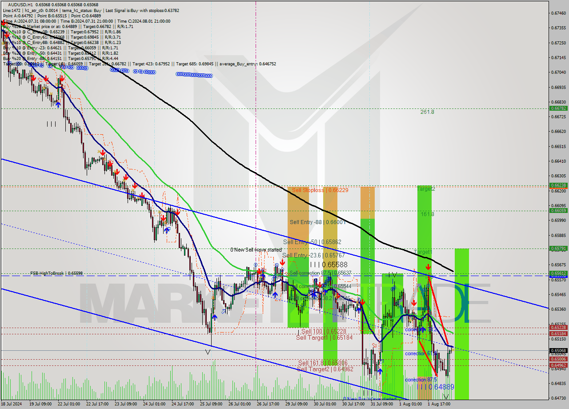The width and height of the screenshot is (569, 409).
Task: Click the 'AUDUSD,H1' symbol title text
Action: (20, 4)
